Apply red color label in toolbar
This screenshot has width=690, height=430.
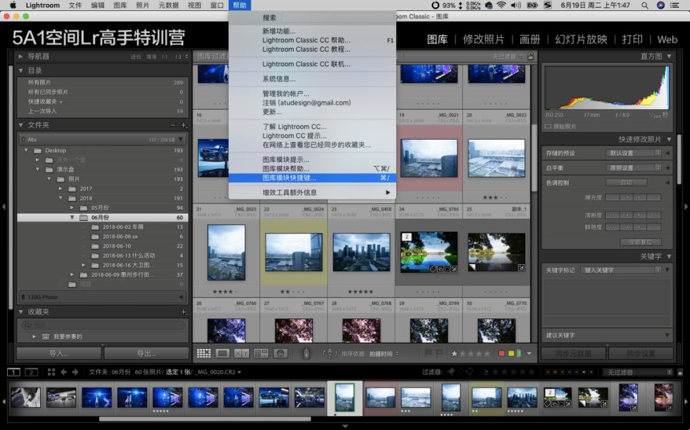point(502,353)
